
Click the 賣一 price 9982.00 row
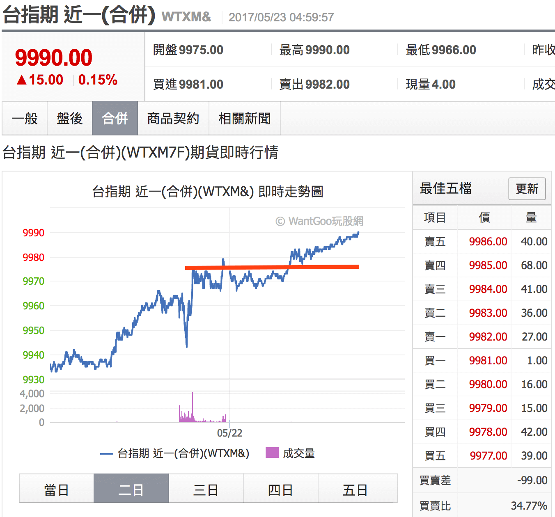(488, 337)
